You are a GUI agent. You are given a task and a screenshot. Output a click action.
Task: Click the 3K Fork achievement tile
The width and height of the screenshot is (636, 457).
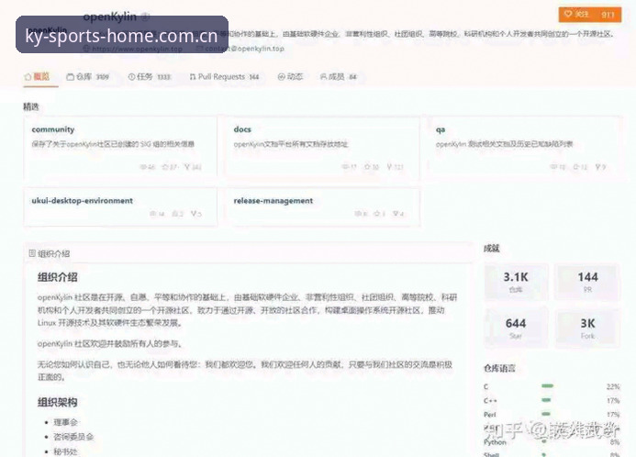[x=587, y=328]
